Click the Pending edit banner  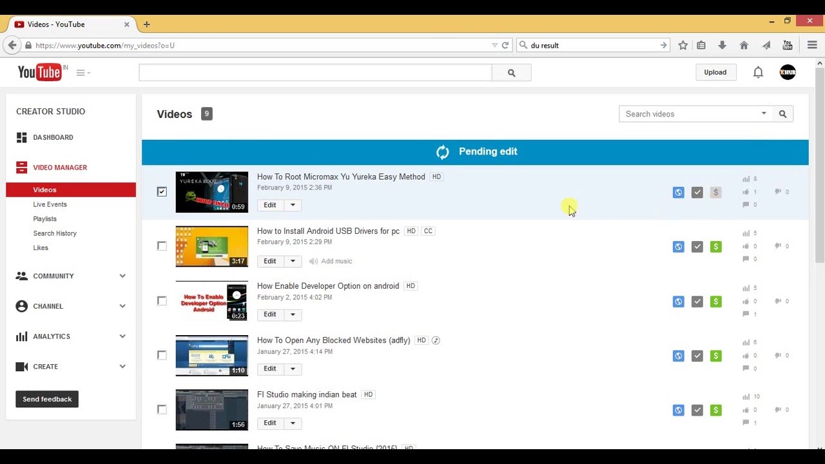pos(475,152)
